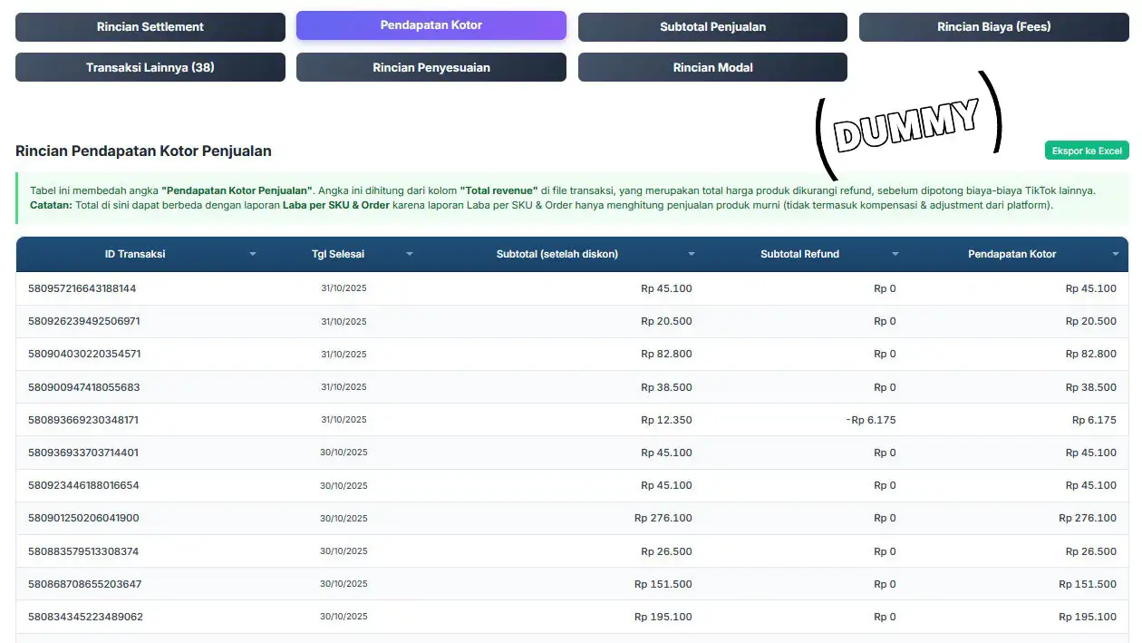Select transaction ID 580834345223489062
Viewport: 1142px width, 643px height.
(x=85, y=617)
